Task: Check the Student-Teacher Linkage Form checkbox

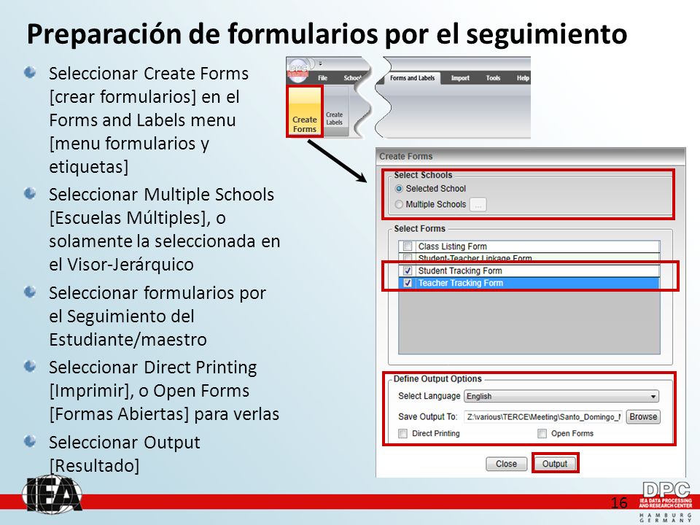Action: click(407, 257)
